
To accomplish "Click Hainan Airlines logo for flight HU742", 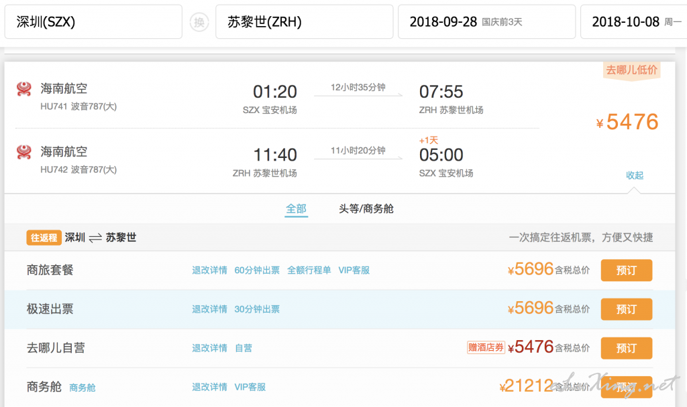I will click(24, 152).
